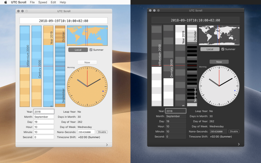Click the white analog clock face

pos(219,86)
